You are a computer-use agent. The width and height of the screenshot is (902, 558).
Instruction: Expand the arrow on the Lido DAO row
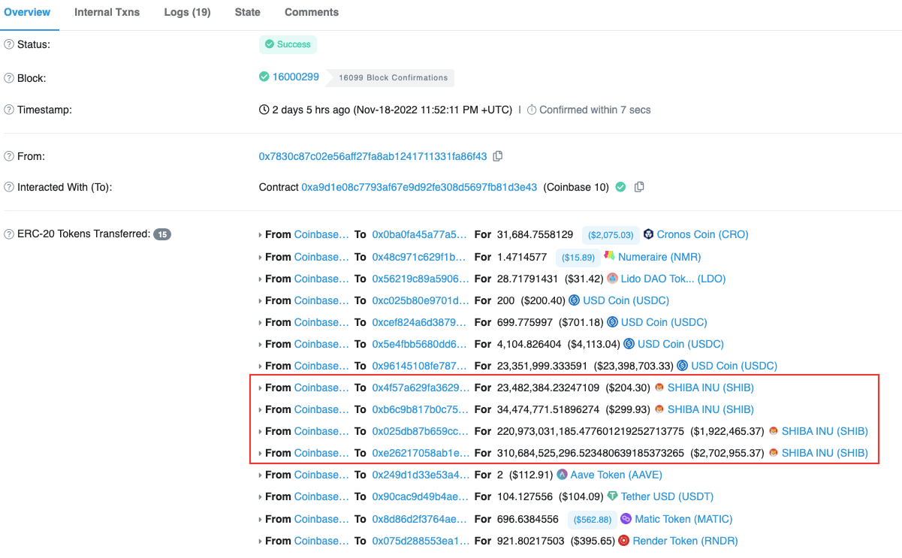261,279
